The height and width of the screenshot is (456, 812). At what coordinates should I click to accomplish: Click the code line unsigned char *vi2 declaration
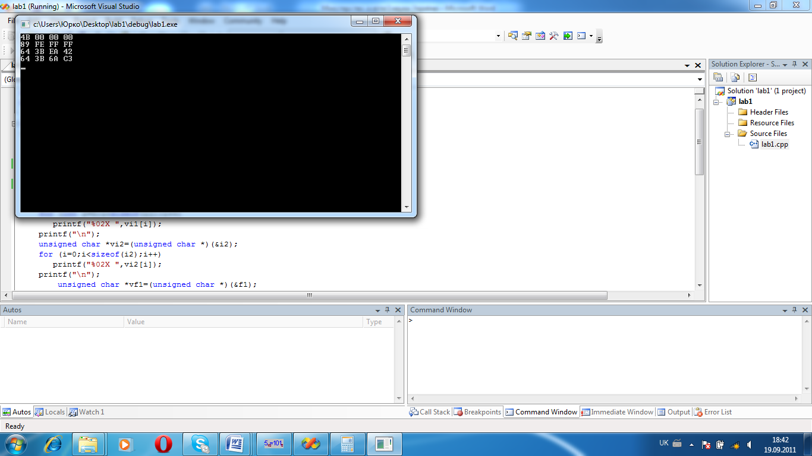tap(139, 244)
